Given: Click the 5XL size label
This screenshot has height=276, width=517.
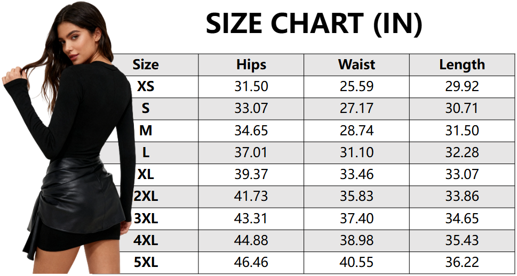Looking at the screenshot, I should 146,262.
